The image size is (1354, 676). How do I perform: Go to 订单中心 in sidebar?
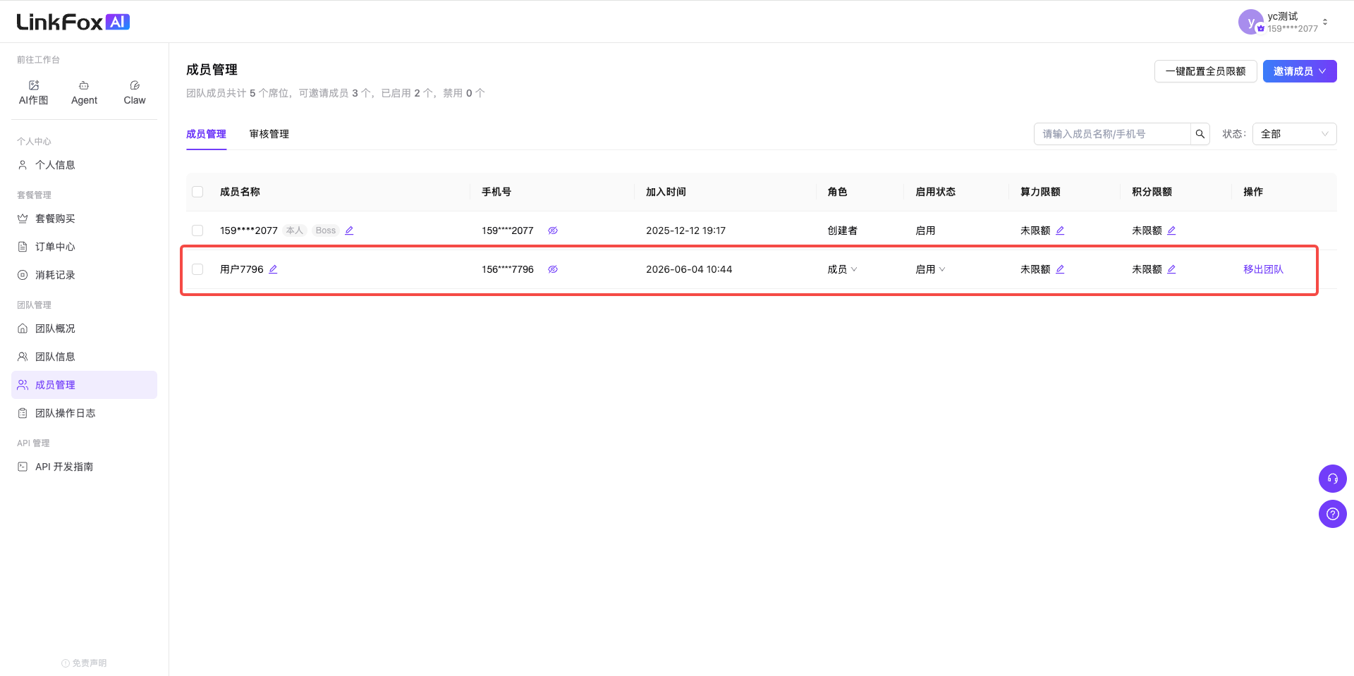84,247
